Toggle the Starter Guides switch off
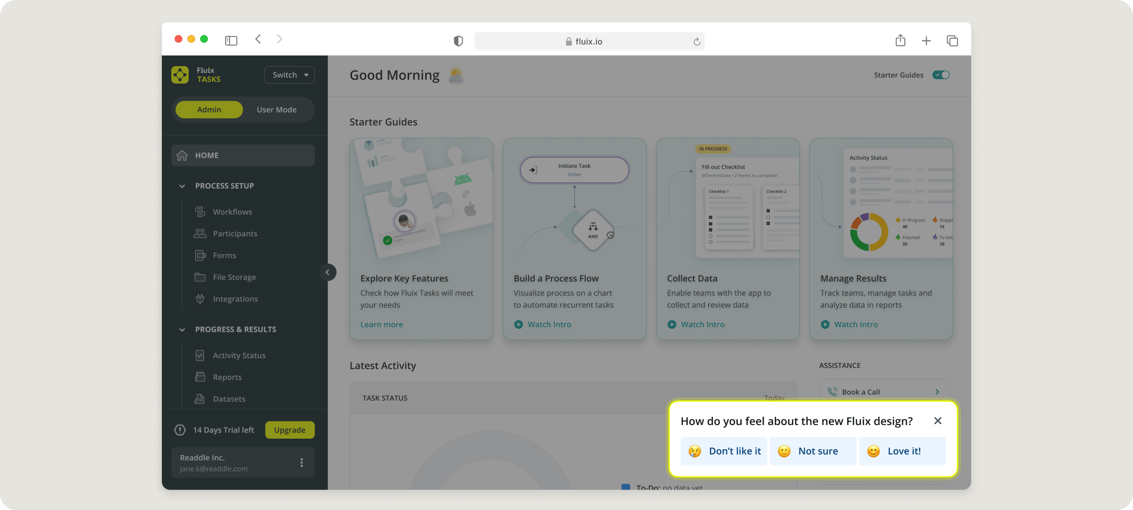1133x510 pixels. point(941,75)
